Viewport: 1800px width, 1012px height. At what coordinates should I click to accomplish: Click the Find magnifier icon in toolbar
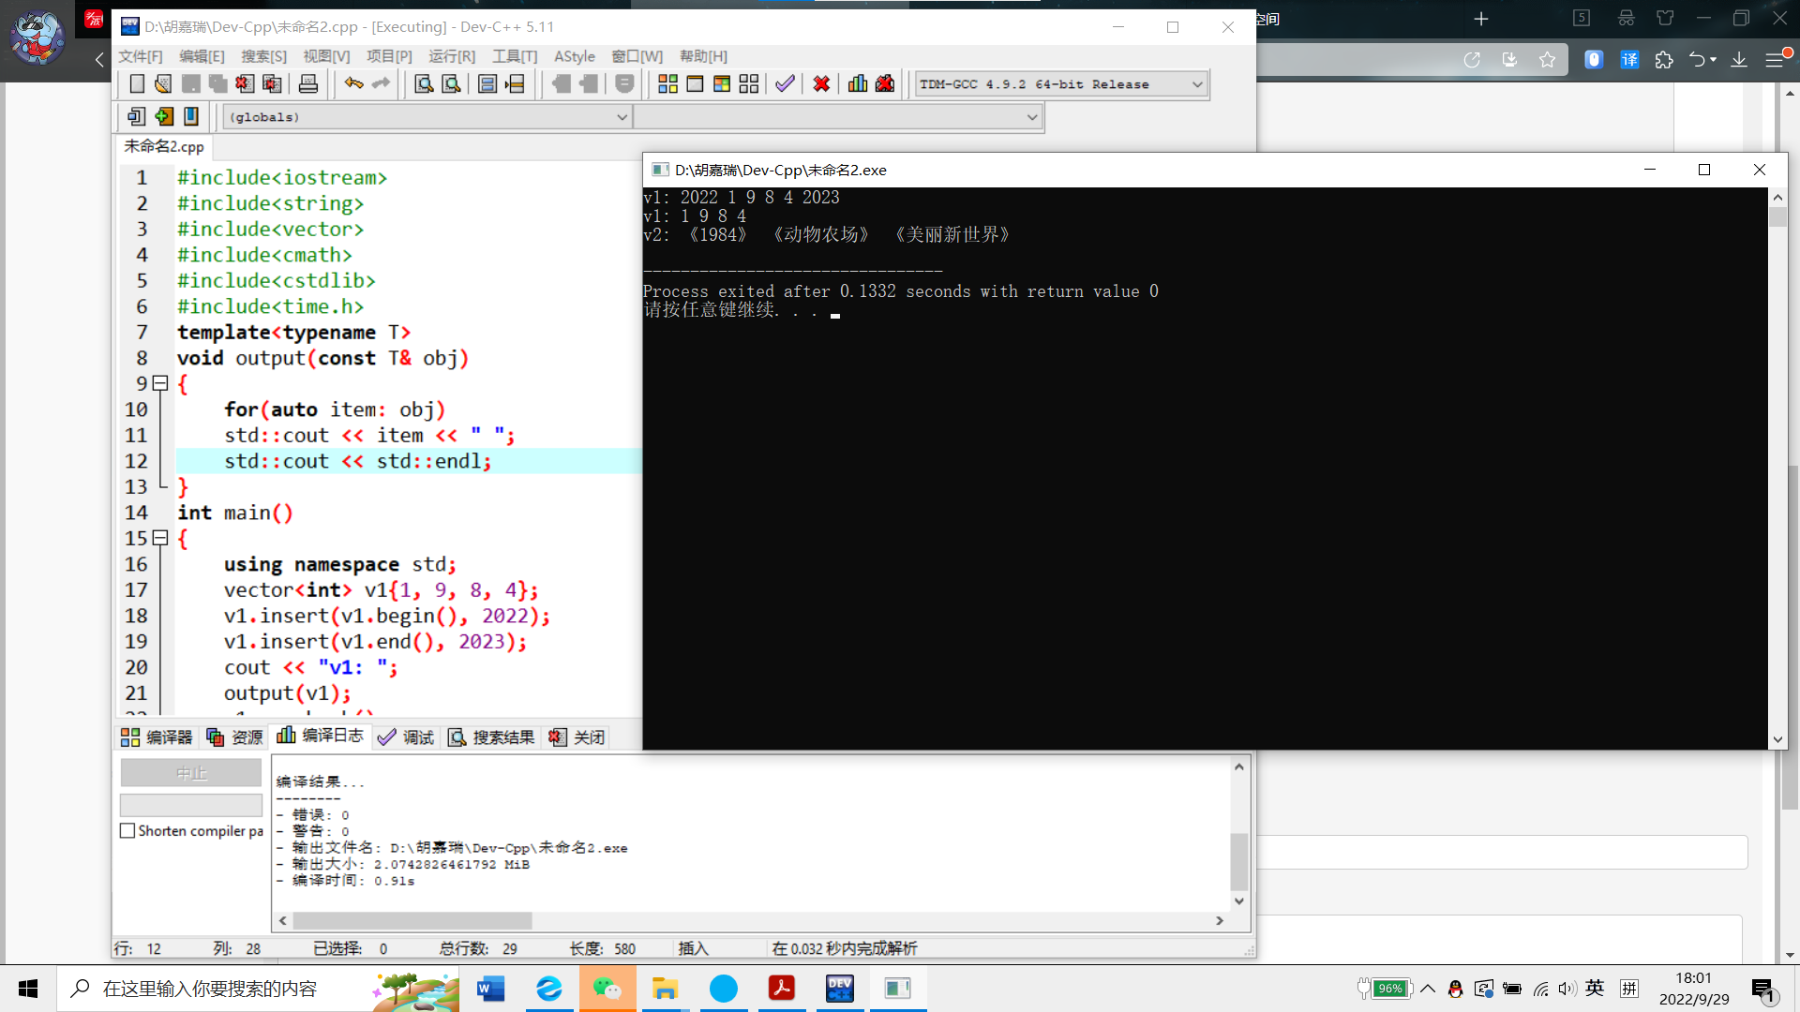[x=424, y=84]
